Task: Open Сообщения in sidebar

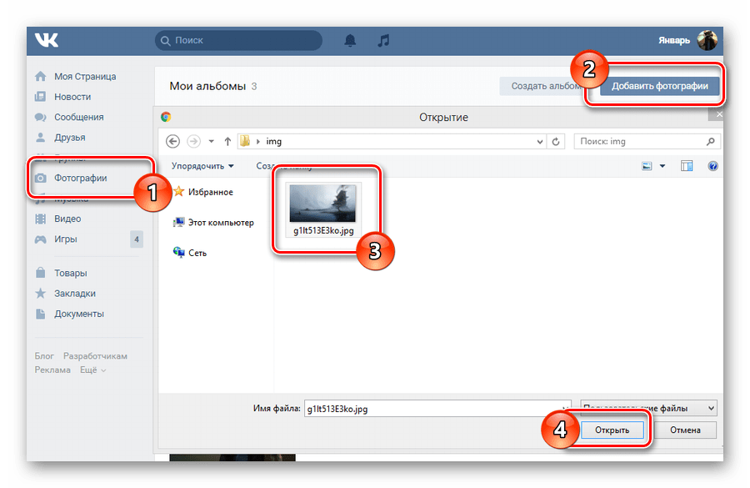Action: click(x=79, y=118)
